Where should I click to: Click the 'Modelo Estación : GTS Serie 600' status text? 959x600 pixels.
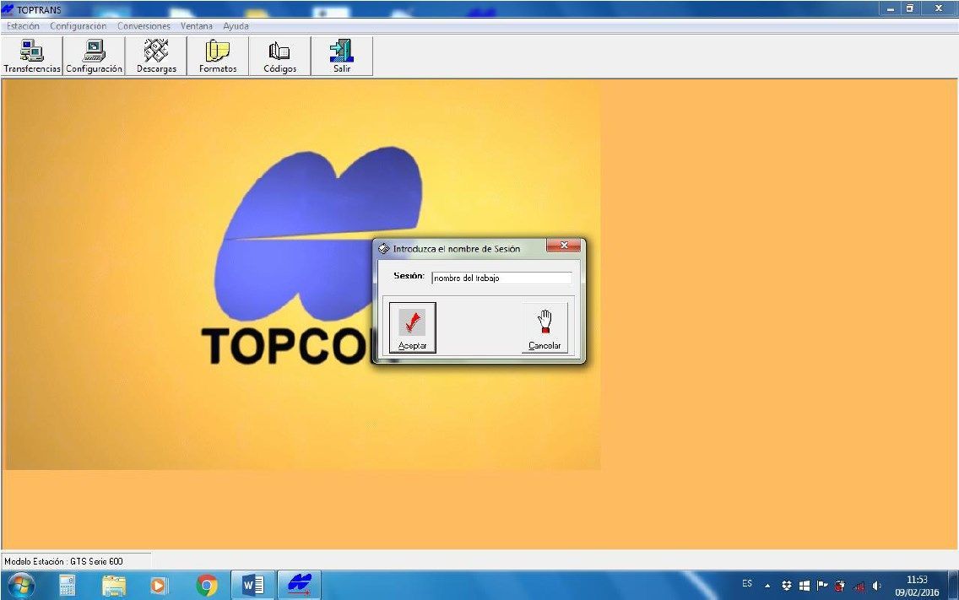click(x=63, y=561)
